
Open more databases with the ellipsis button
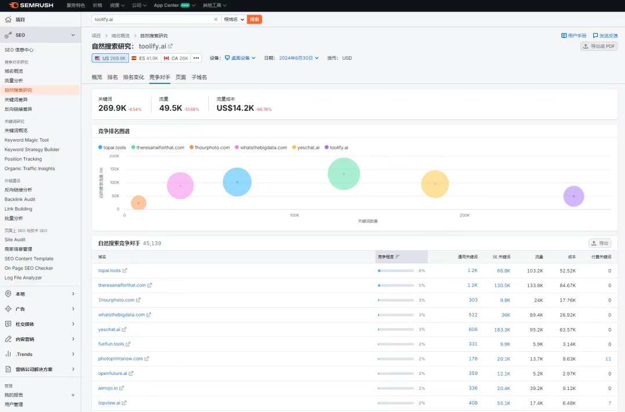[196, 58]
